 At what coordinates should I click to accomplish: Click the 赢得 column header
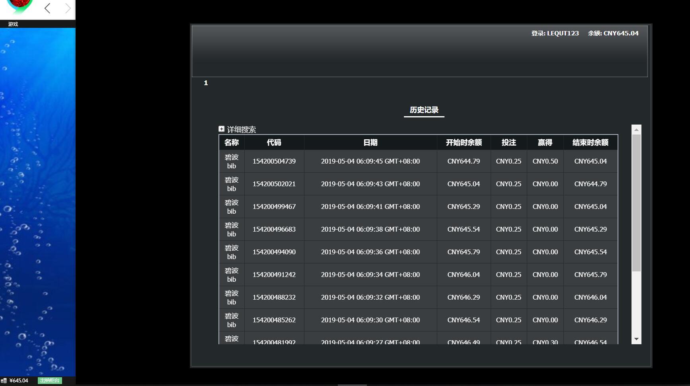(545, 142)
